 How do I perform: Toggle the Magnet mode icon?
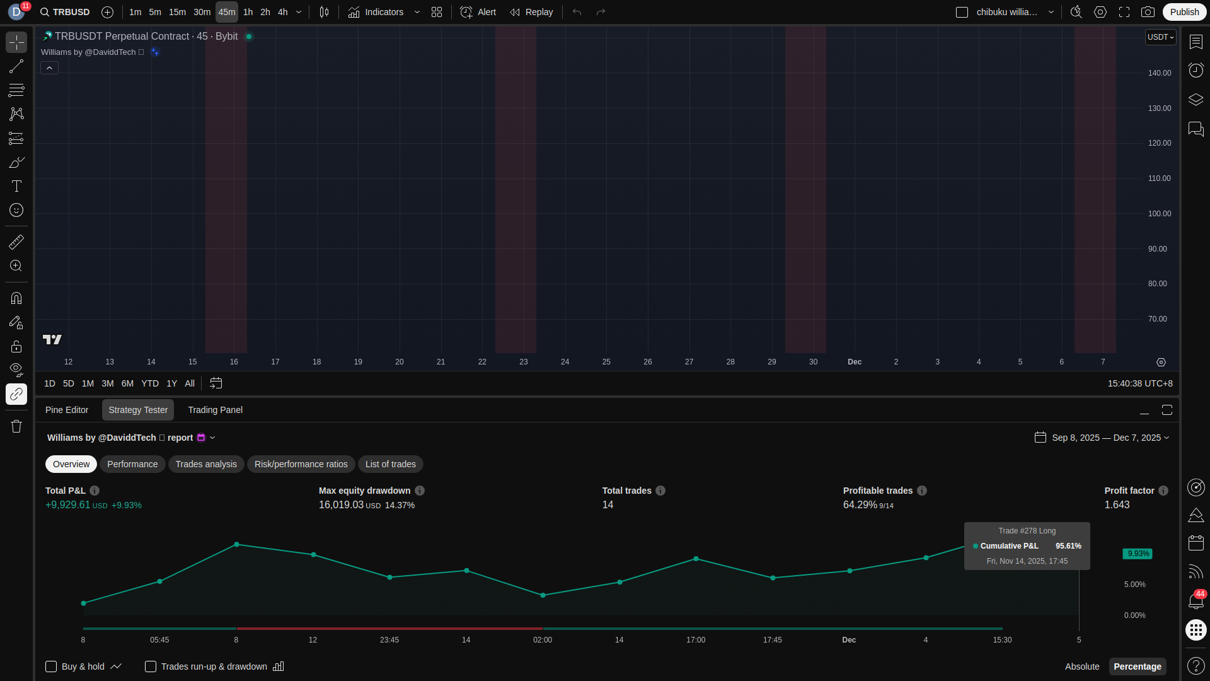coord(16,298)
